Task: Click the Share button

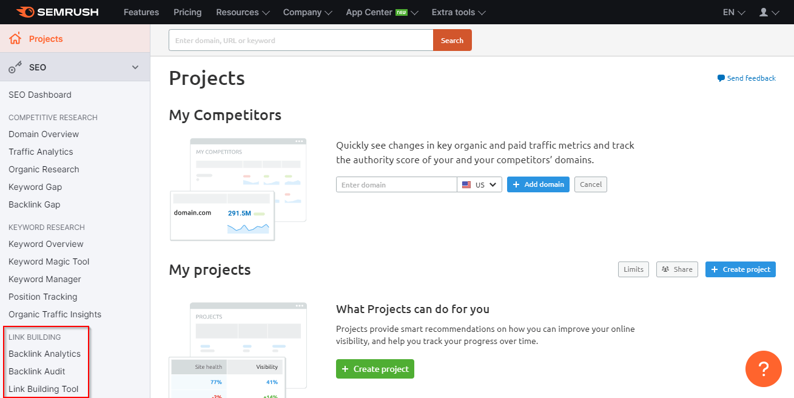Action: tap(677, 269)
